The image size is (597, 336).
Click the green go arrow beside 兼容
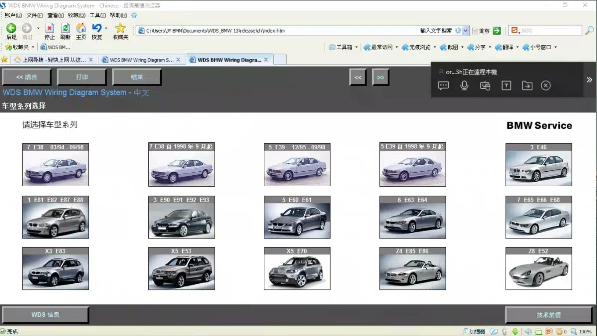tap(497, 31)
